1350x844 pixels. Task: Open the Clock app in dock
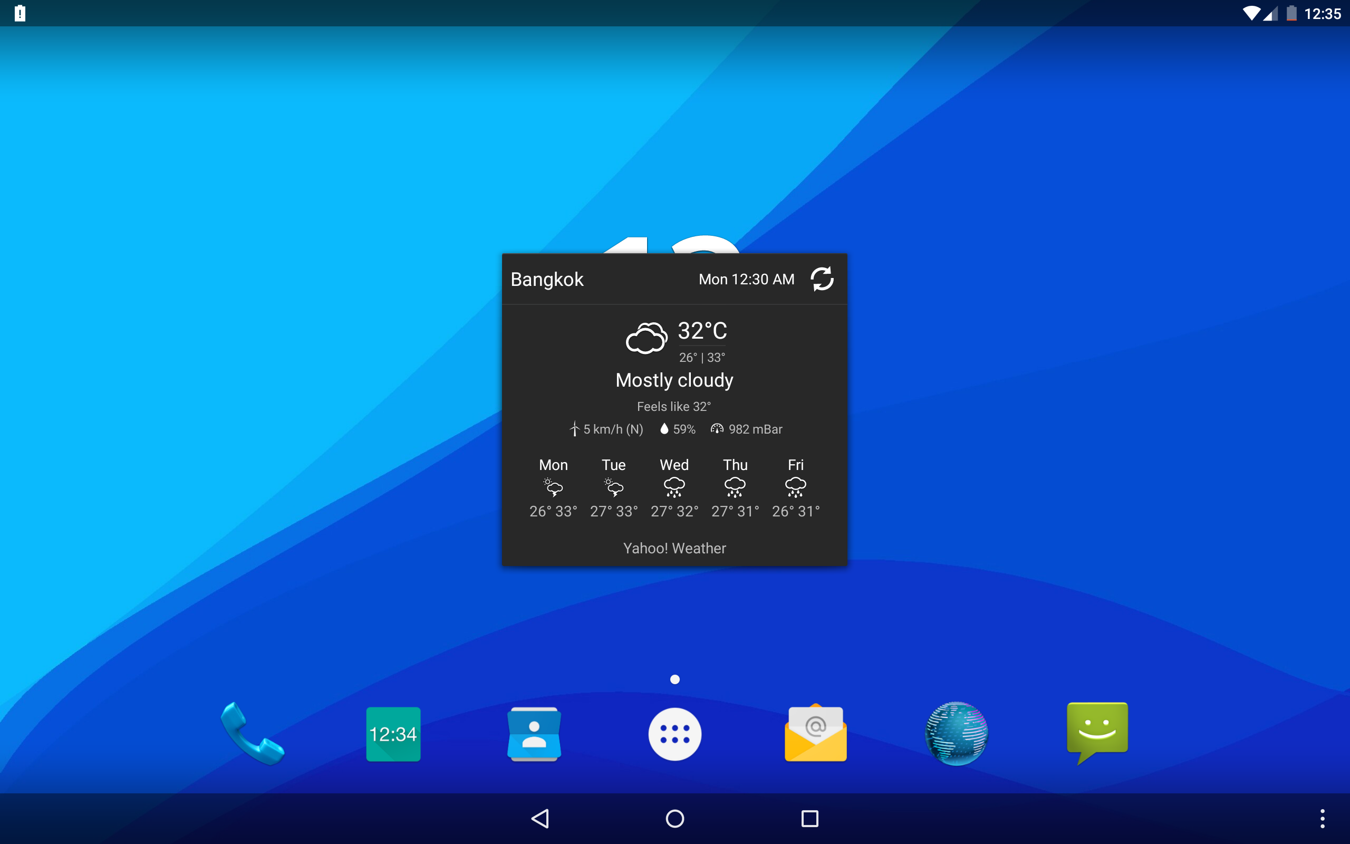pos(393,733)
